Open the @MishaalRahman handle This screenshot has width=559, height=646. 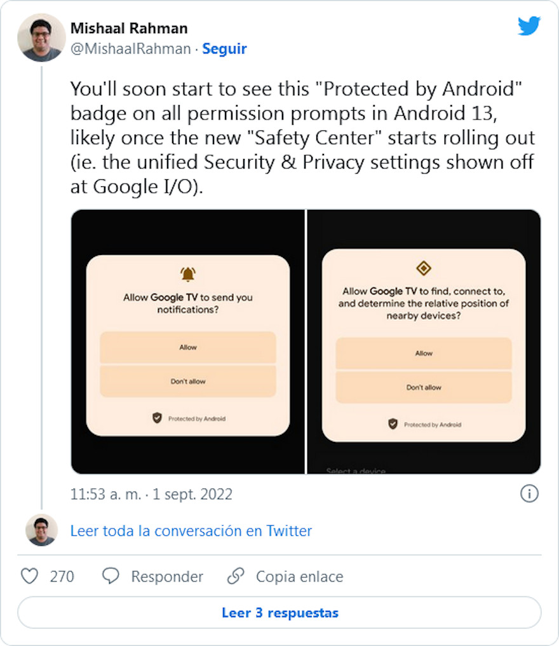130,49
